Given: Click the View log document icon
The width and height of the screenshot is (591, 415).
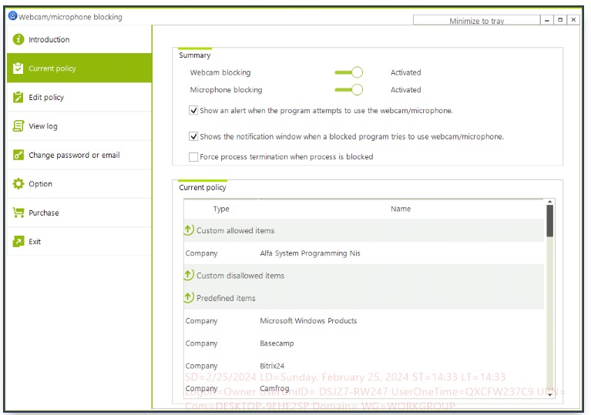Looking at the screenshot, I should tap(18, 126).
